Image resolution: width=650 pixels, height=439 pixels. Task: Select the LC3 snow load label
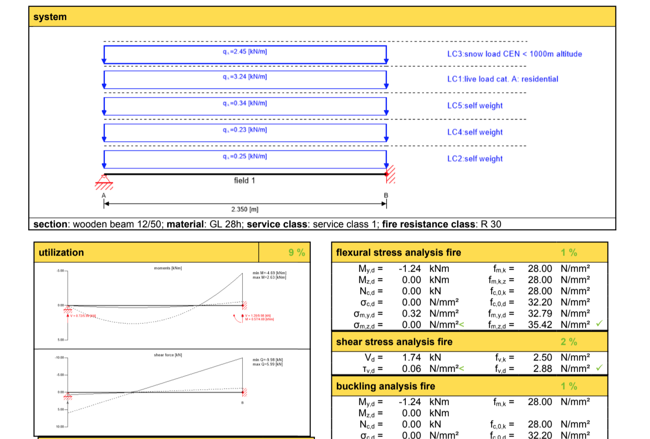514,54
